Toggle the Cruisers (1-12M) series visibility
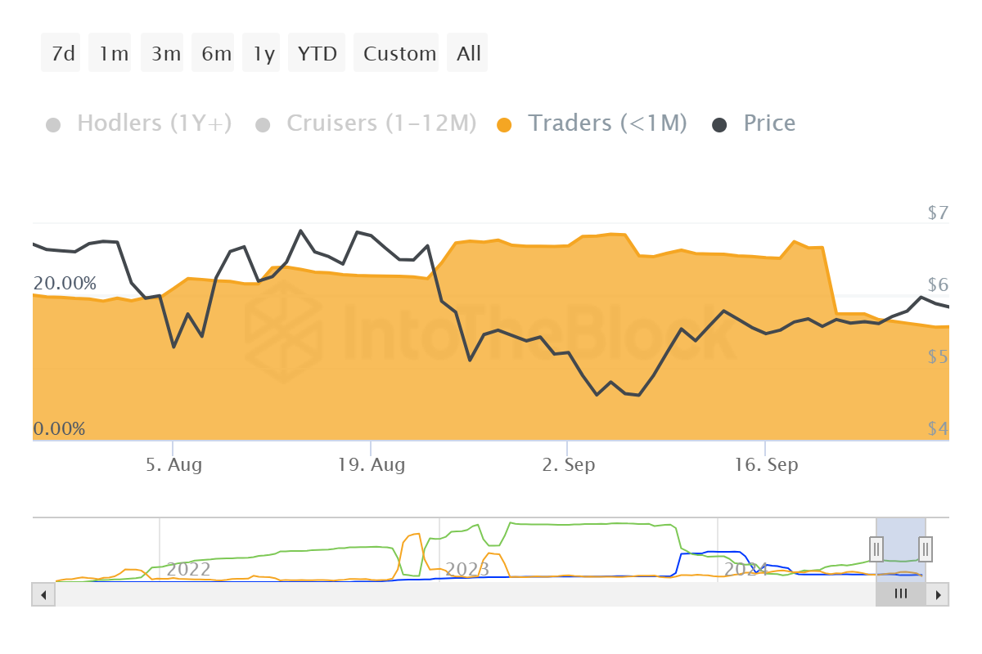Viewport: 982px width, 654px height. click(x=381, y=123)
